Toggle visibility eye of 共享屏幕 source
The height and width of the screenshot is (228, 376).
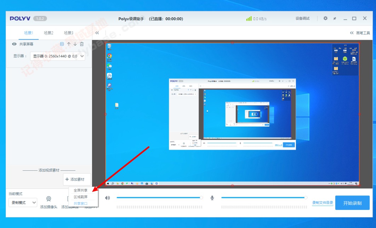click(x=14, y=44)
